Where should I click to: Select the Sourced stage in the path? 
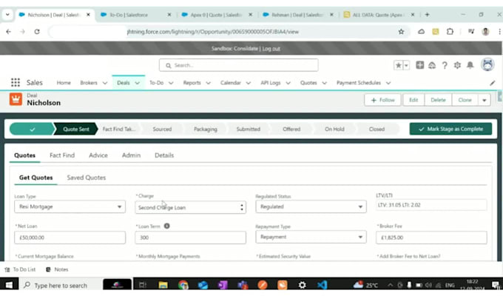click(162, 129)
